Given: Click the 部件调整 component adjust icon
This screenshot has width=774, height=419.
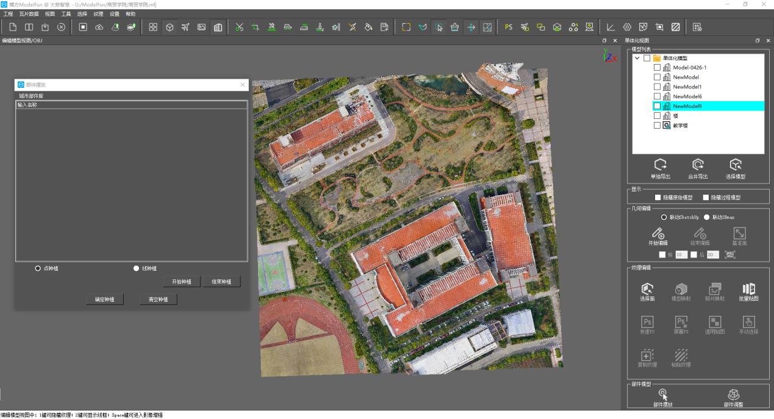Looking at the screenshot, I should pyautogui.click(x=734, y=398).
